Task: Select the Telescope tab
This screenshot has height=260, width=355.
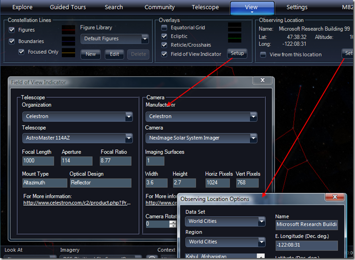Action: (x=205, y=7)
